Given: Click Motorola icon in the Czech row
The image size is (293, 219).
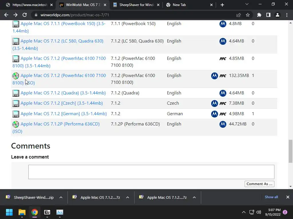Looking at the screenshot, I should click(215, 103).
